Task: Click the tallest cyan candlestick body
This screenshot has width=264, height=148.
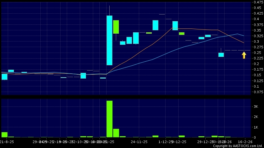Action: pos(109,40)
